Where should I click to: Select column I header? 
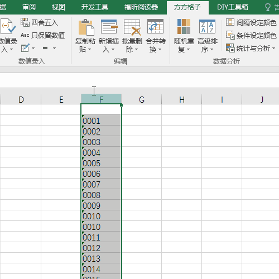[222, 99]
